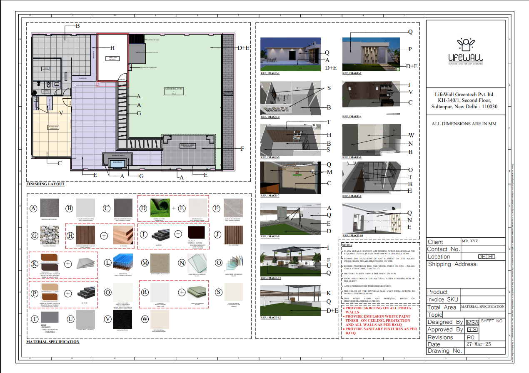
Task: Click the tinted toughened glass image O
Action: pos(233,263)
